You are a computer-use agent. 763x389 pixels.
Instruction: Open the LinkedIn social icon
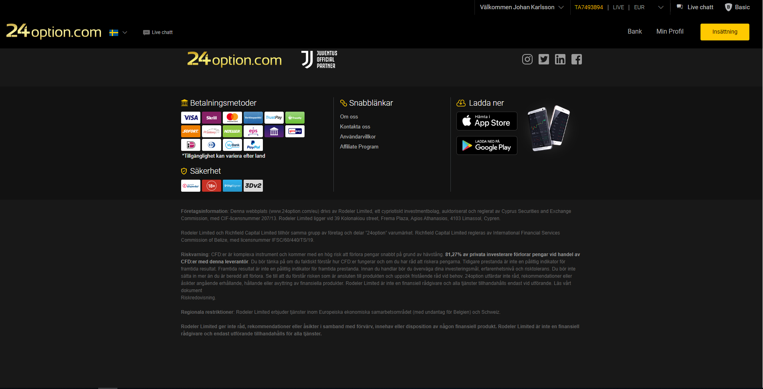pyautogui.click(x=560, y=59)
